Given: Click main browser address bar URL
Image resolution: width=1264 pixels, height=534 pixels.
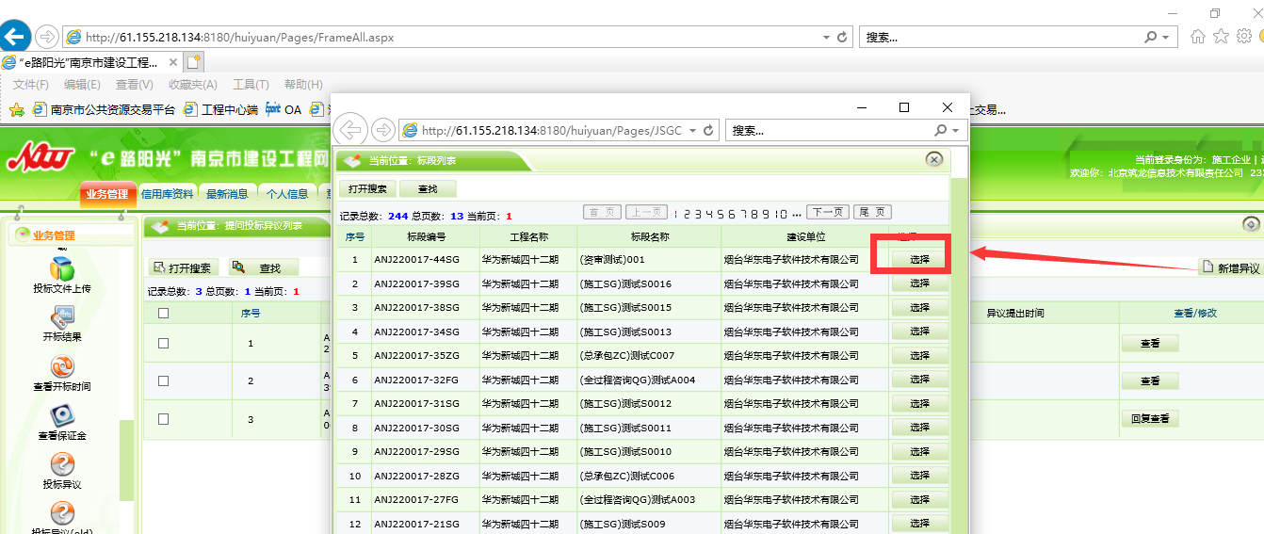Looking at the screenshot, I should pyautogui.click(x=239, y=38).
